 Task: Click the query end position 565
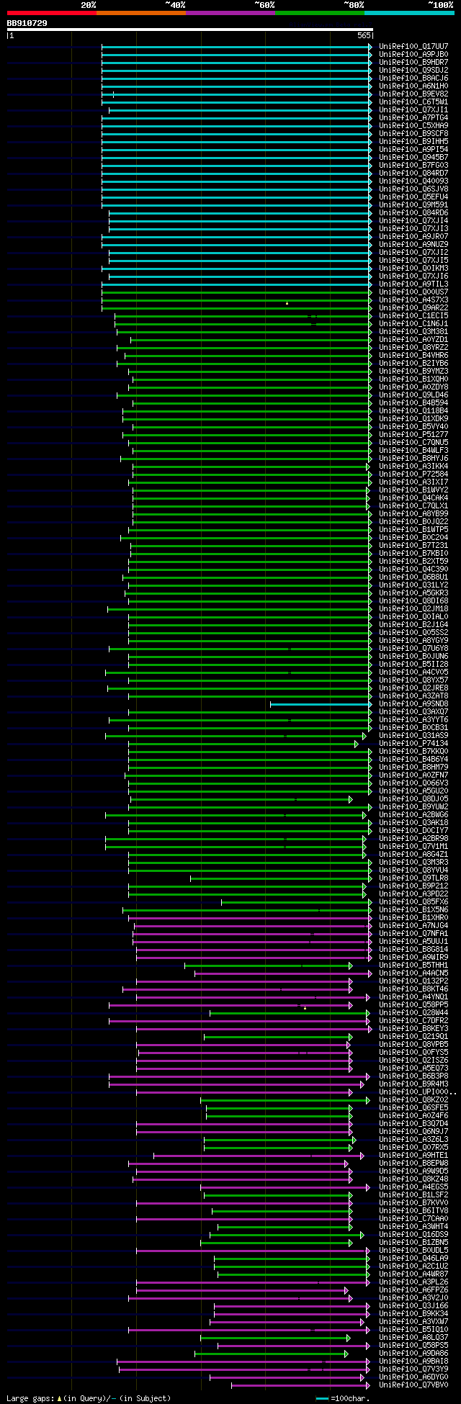[x=364, y=35]
